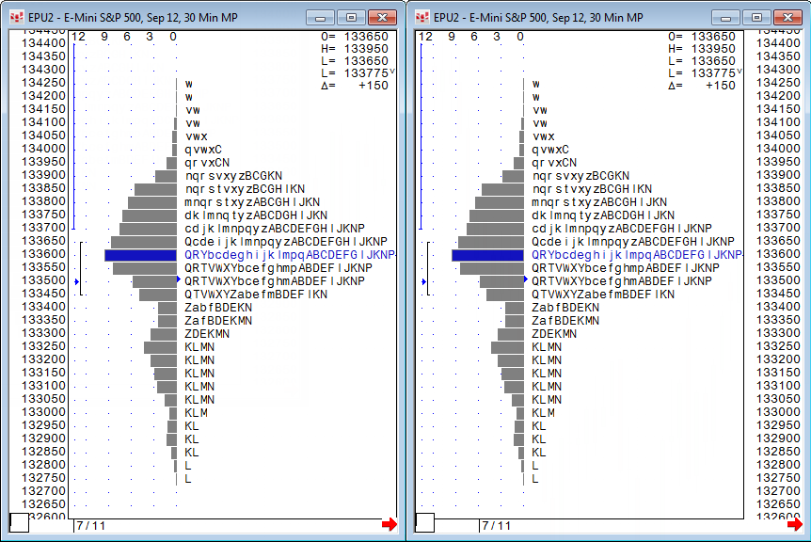Click the left window's title bar app icon
Viewport: 811px width, 542px height.
tap(16, 18)
